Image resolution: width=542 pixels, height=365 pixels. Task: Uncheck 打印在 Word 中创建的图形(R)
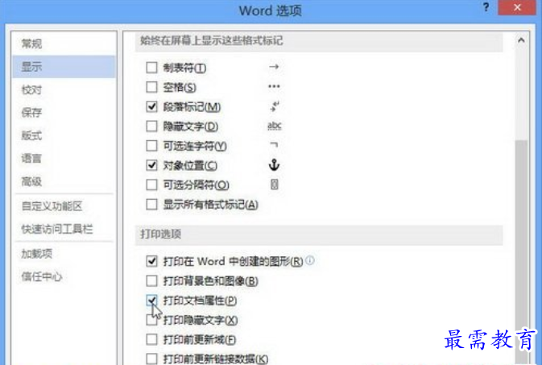[151, 261]
